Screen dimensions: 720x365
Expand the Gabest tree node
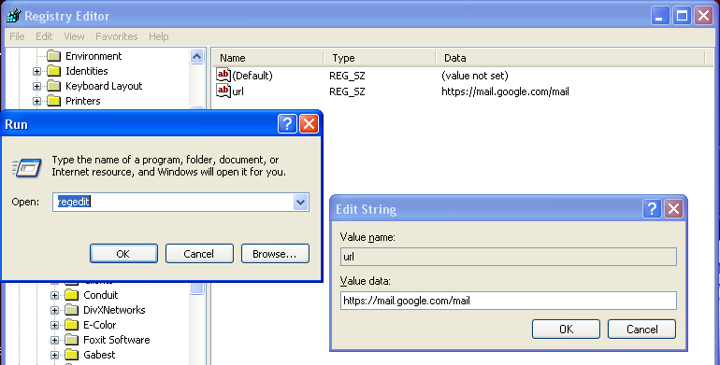click(x=54, y=355)
